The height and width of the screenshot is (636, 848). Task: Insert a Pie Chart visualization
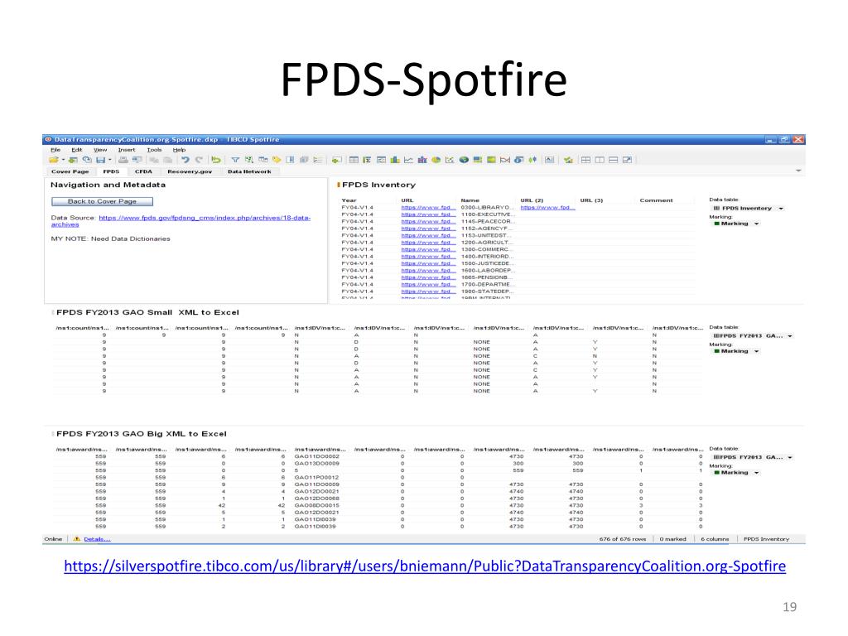[x=436, y=160]
